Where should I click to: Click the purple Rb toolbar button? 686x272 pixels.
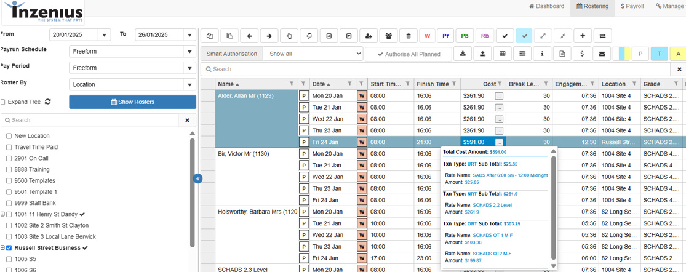point(485,36)
